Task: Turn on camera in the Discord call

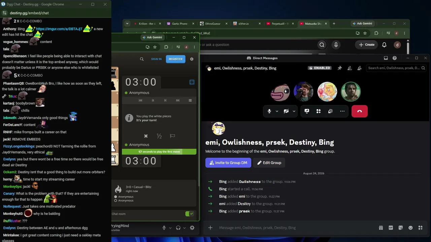Action: [x=286, y=111]
